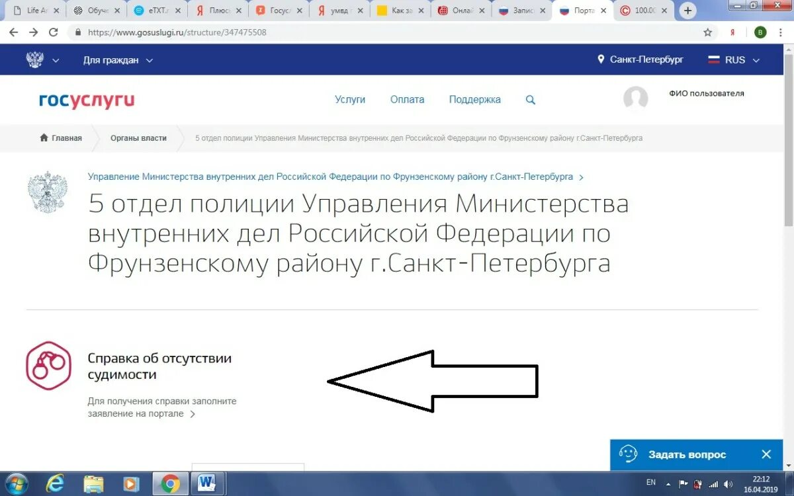Click the ФИО пользователя name
794x496 pixels.
(x=706, y=94)
